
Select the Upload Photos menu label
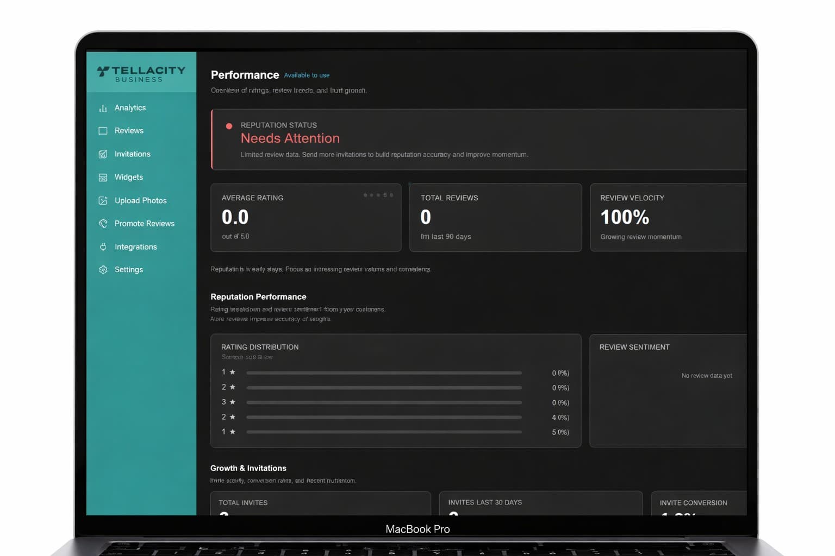pyautogui.click(x=140, y=200)
